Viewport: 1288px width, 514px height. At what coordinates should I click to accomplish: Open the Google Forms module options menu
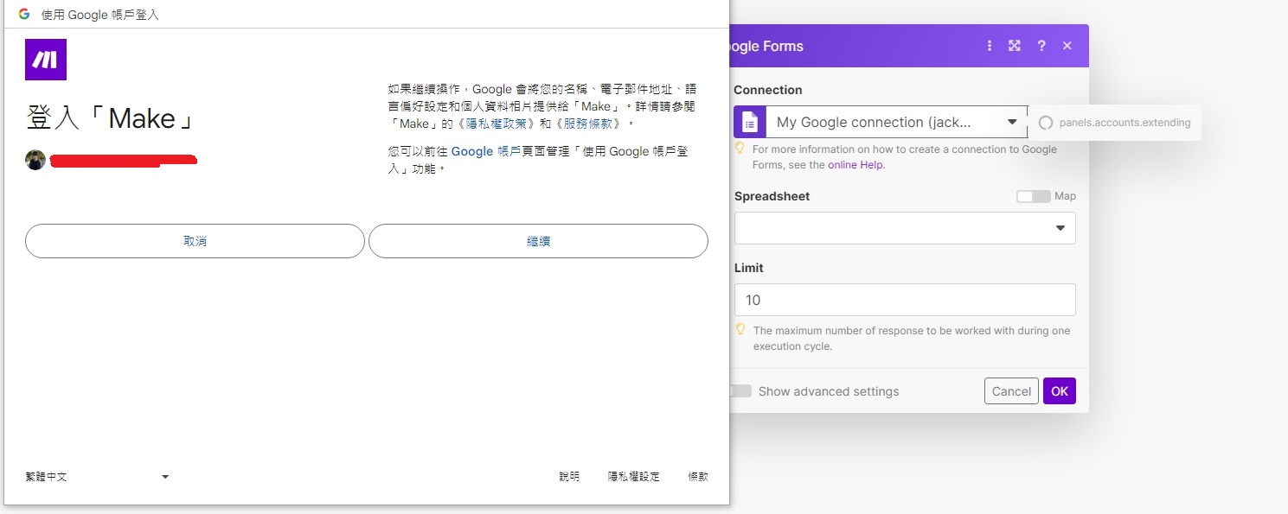(990, 46)
